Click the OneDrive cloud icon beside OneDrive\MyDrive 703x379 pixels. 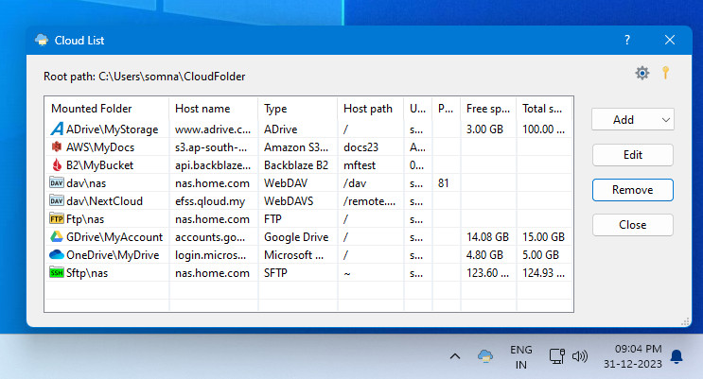pos(57,254)
